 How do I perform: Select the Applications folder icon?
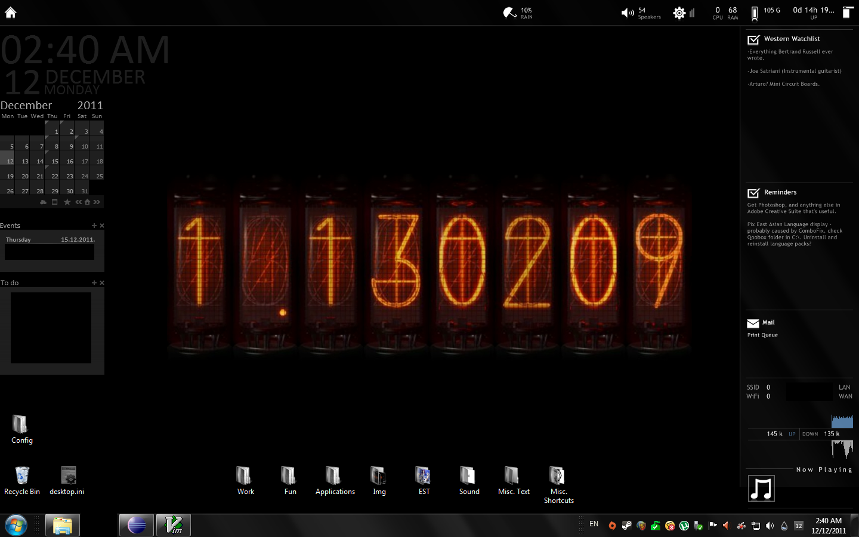[335, 481]
